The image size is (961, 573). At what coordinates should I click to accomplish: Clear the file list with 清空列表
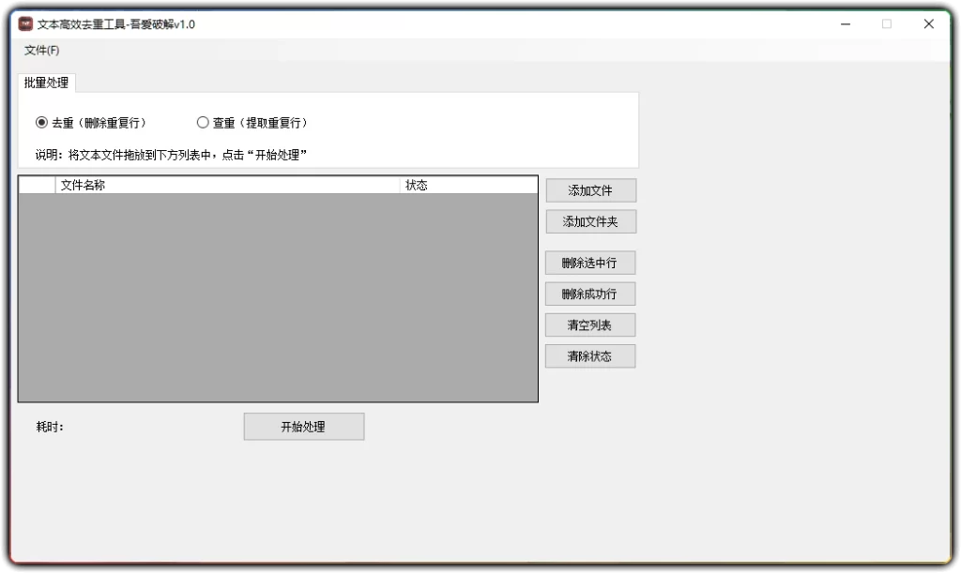coord(590,324)
